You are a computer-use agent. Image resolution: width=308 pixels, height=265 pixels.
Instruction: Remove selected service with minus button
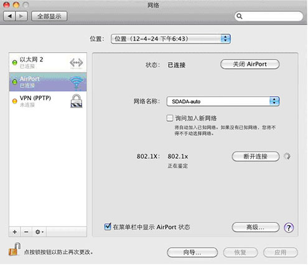[26, 232]
